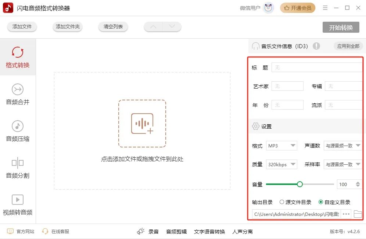Click the output path text field
Screen dimensions: 366x239
click(297, 214)
